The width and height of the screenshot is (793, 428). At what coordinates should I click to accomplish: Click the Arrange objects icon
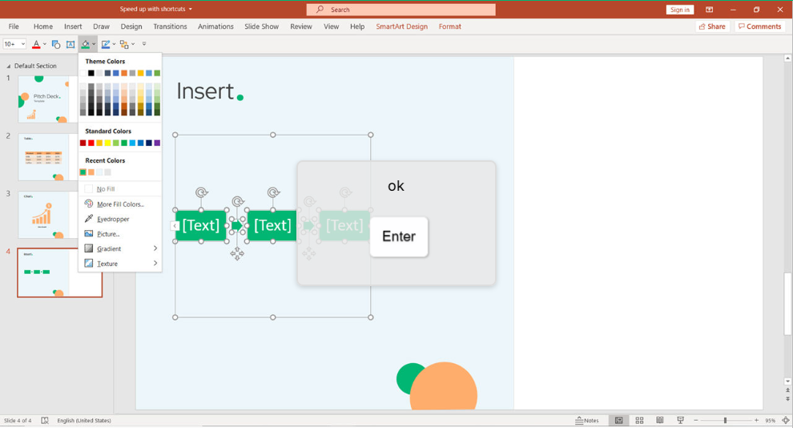[124, 45]
